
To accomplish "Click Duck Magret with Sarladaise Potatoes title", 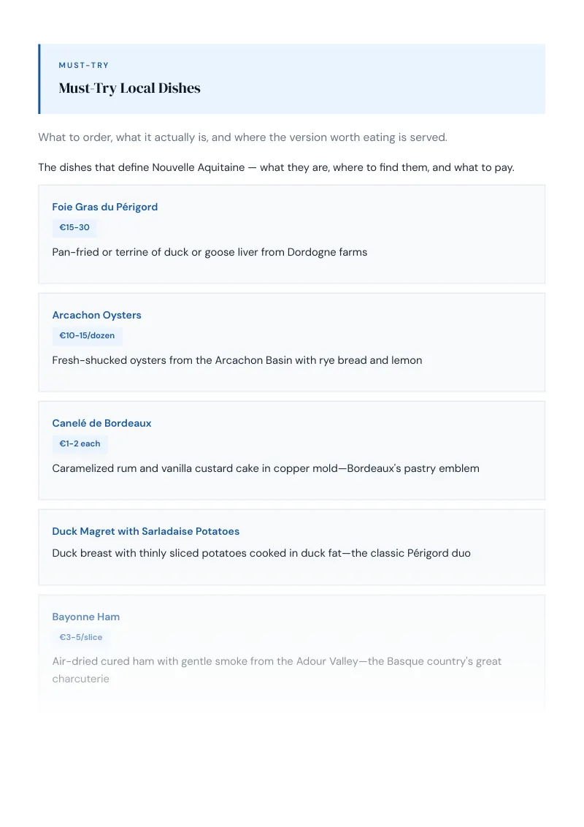I will click(x=145, y=531).
